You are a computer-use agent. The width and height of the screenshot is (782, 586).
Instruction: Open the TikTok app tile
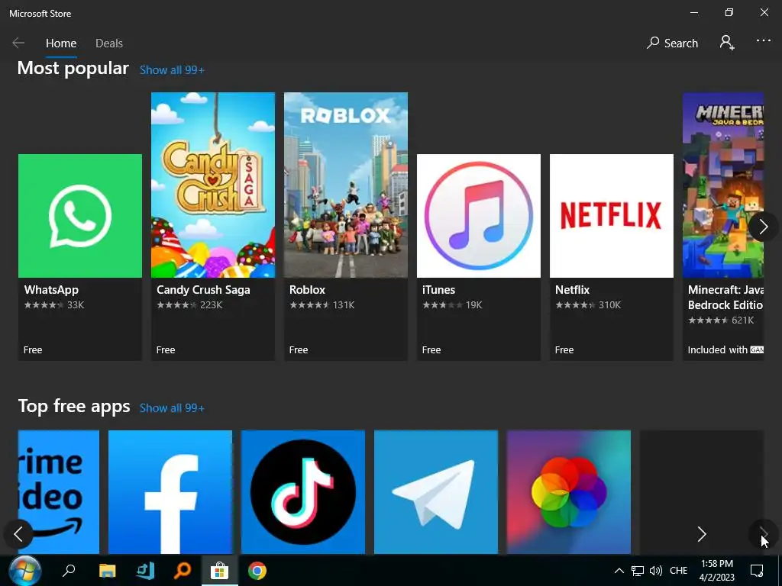(303, 492)
